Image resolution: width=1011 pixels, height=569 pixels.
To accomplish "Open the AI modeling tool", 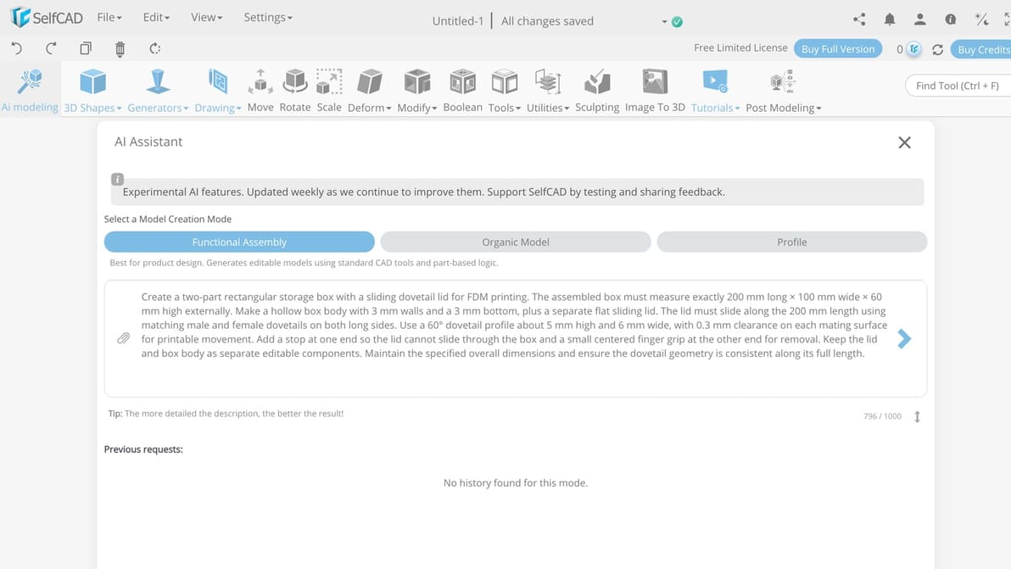I will 30,90.
